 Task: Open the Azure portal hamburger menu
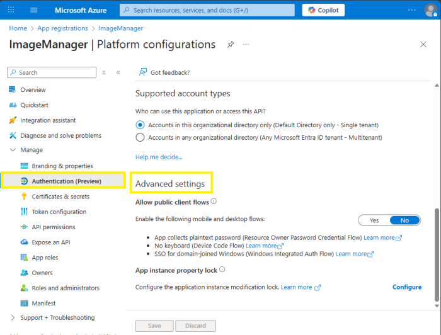33,10
